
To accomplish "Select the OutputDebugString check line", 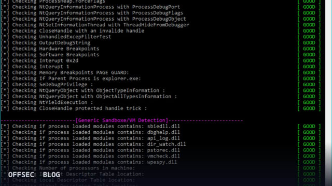I will coord(46,43).
